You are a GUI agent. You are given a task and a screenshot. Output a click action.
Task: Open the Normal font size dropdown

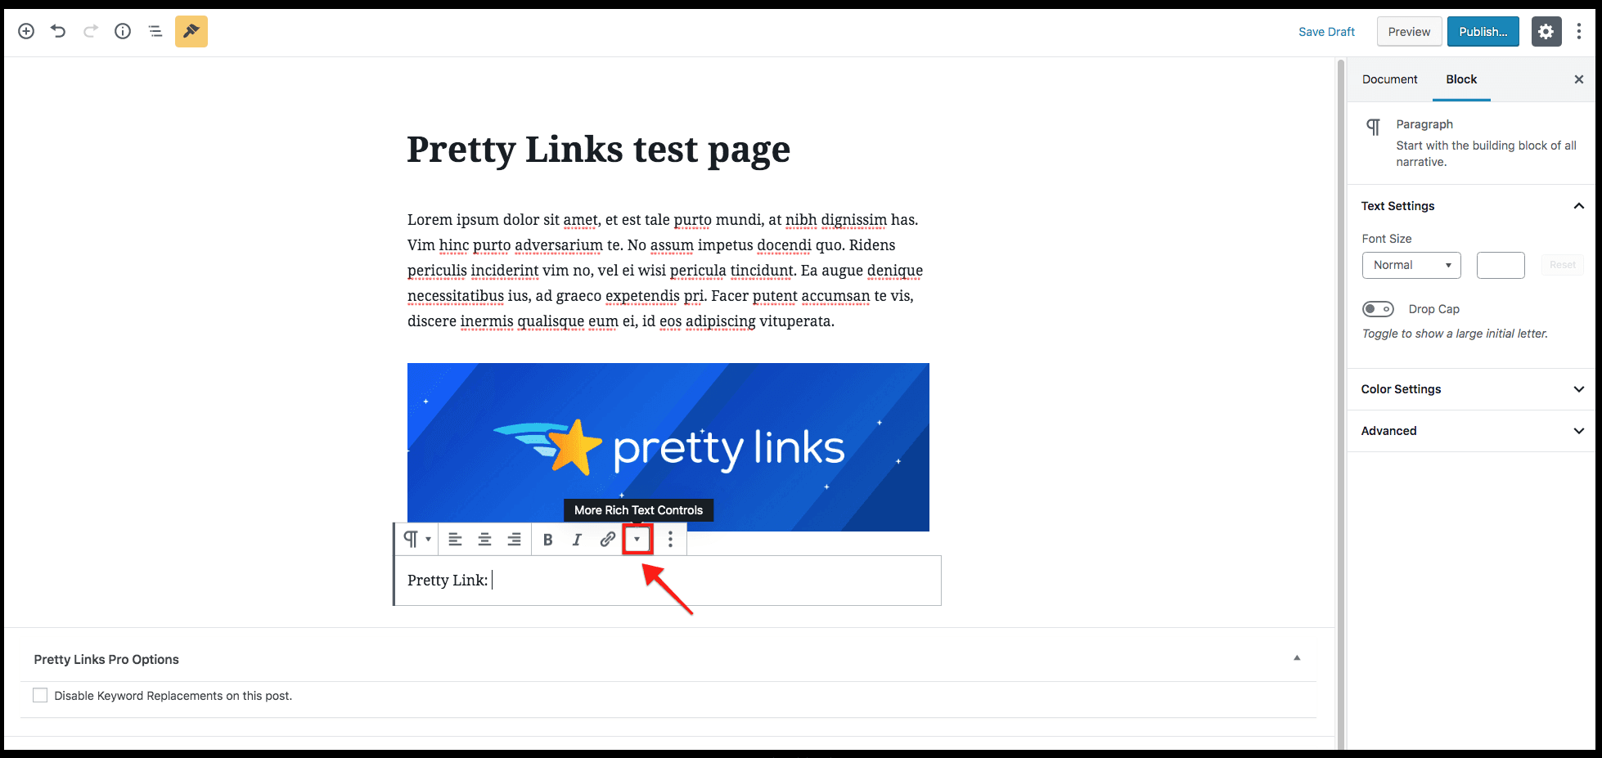(1411, 265)
